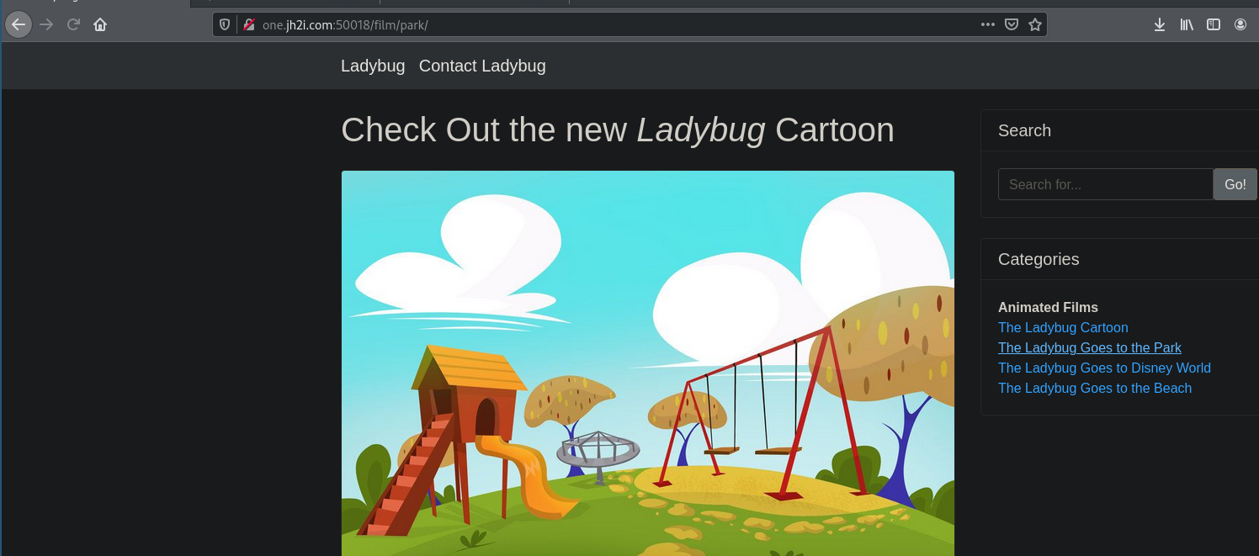The image size is (1259, 556).
Task: Click the Go! search button
Action: coord(1235,184)
